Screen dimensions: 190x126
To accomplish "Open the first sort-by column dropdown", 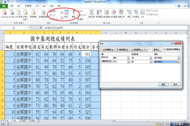I will click(x=128, y=58).
